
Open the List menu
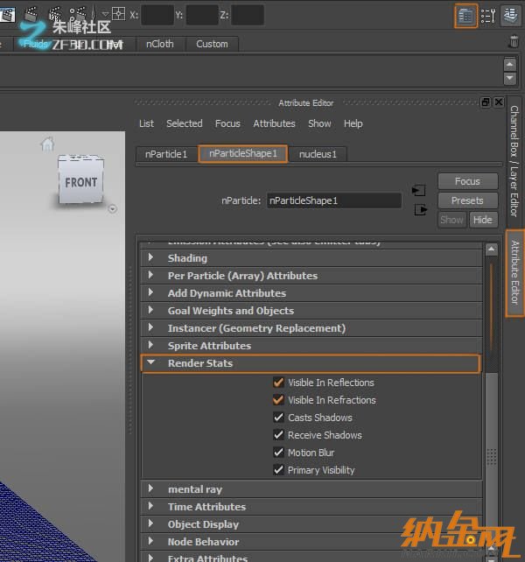(146, 123)
